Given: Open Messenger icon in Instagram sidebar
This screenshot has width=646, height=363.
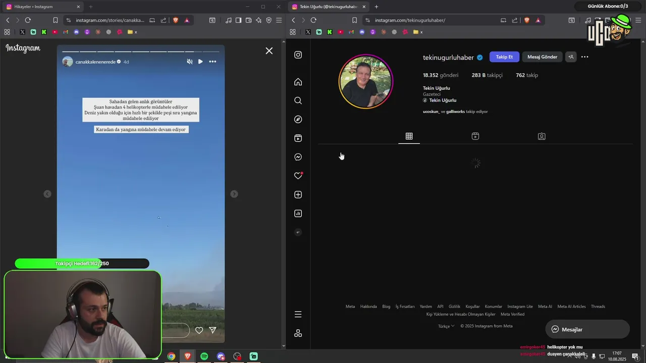Looking at the screenshot, I should (x=298, y=157).
